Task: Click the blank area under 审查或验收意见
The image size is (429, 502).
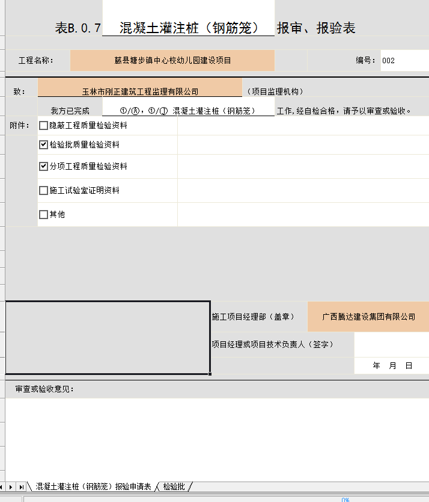Action: [x=216, y=439]
